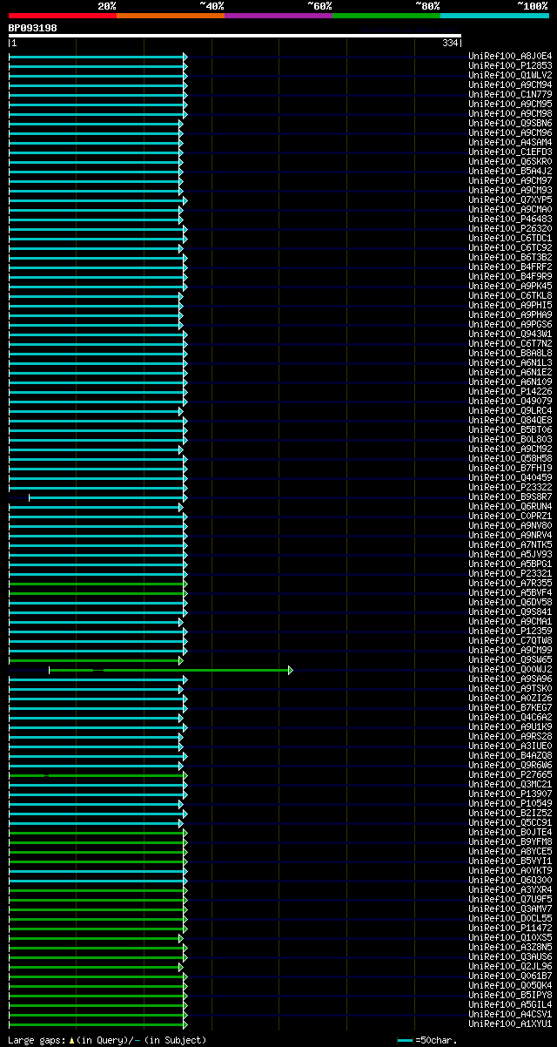The height and width of the screenshot is (1047, 557).
Task: Select hit label UniRef100_A7R355
Action: 510,583
